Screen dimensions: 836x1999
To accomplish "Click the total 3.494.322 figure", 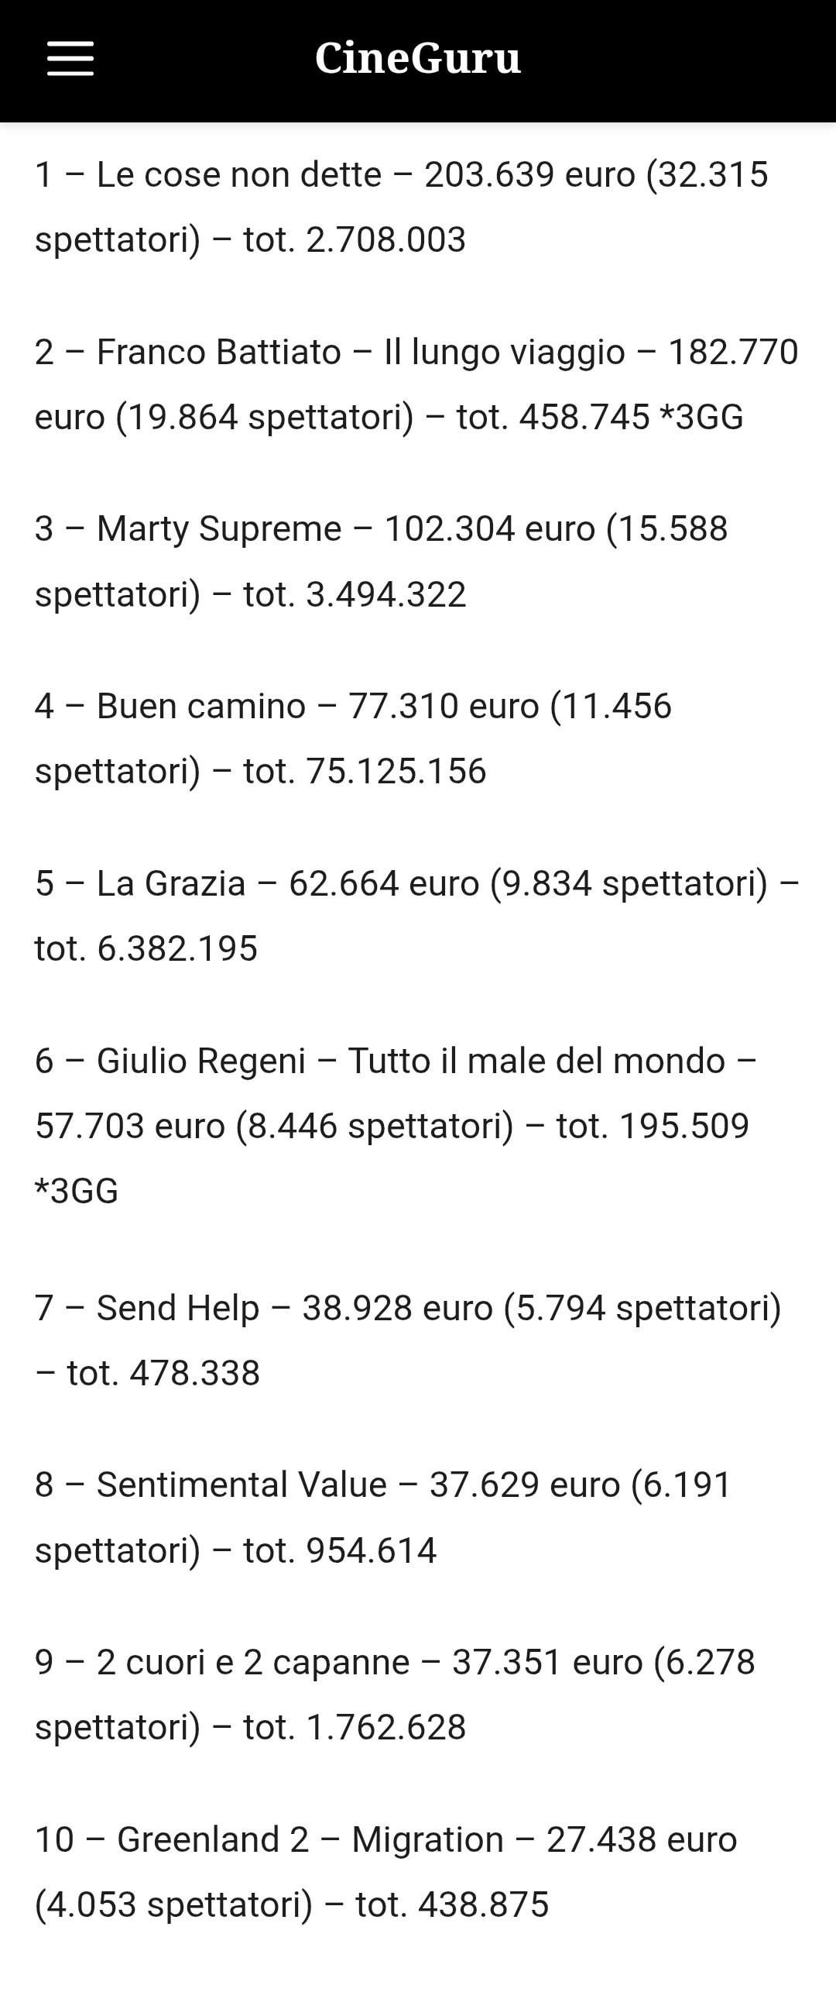I will click(385, 594).
